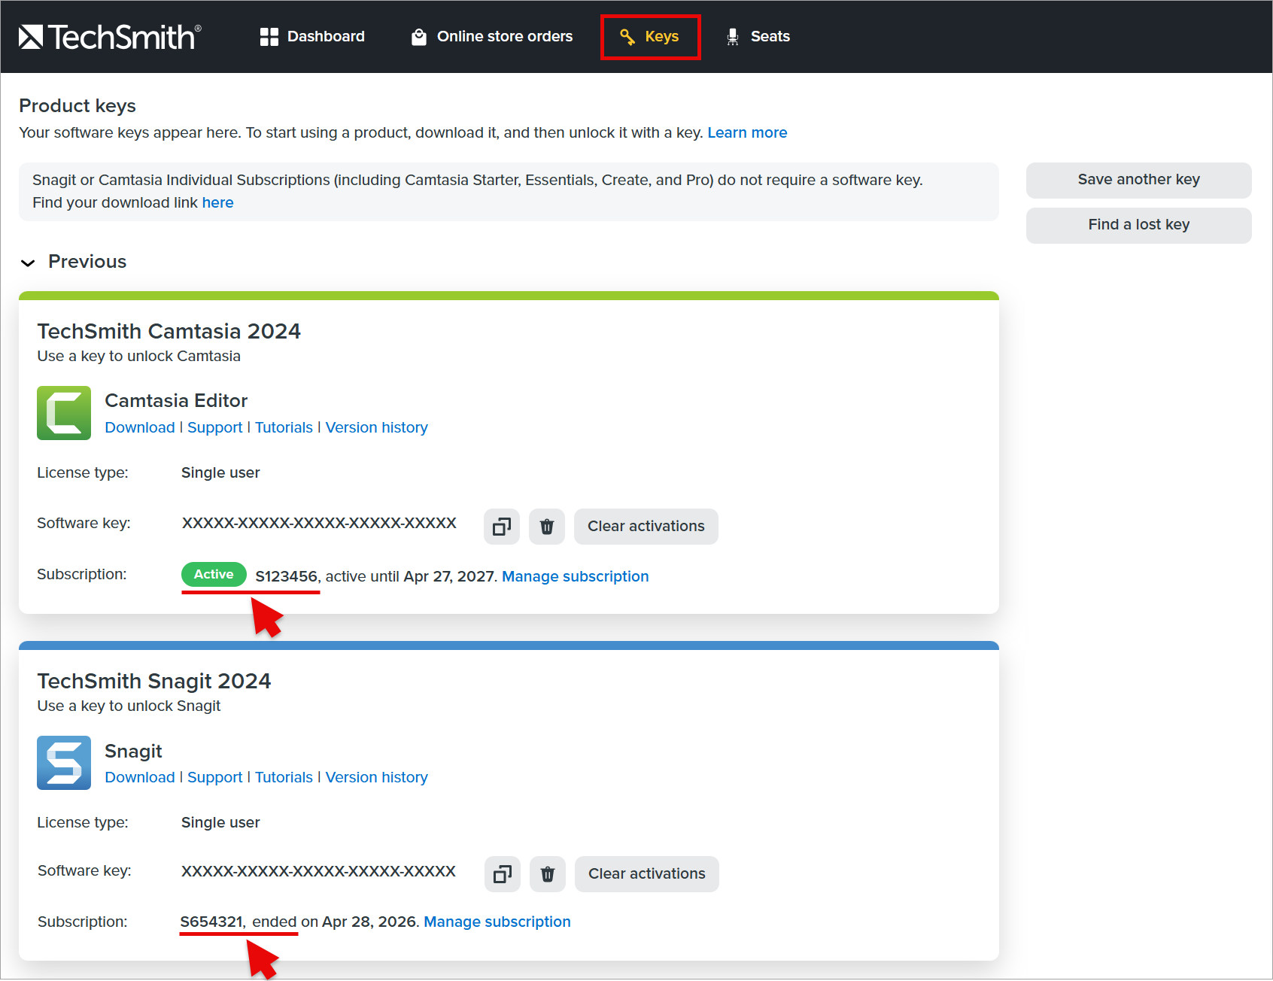Click Camtasia Editor Download link
Image resolution: width=1273 pixels, height=981 pixels.
[x=140, y=427]
